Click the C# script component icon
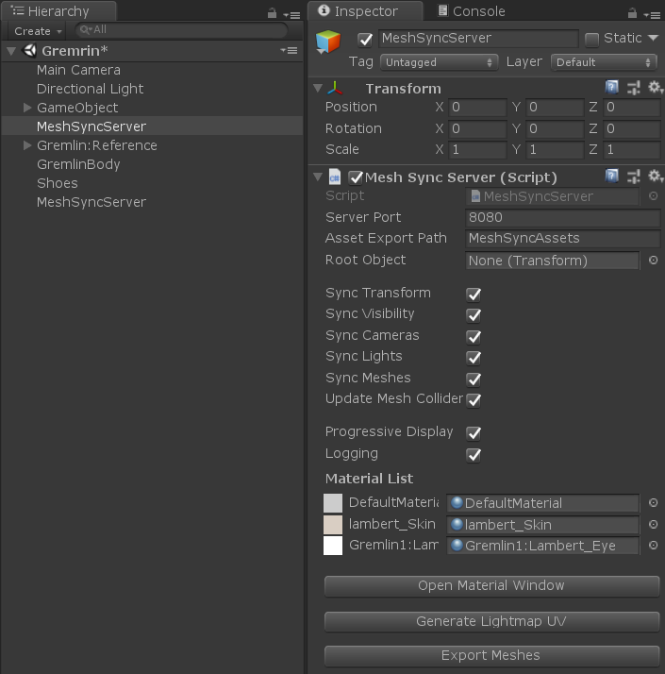The image size is (665, 674). [x=335, y=177]
